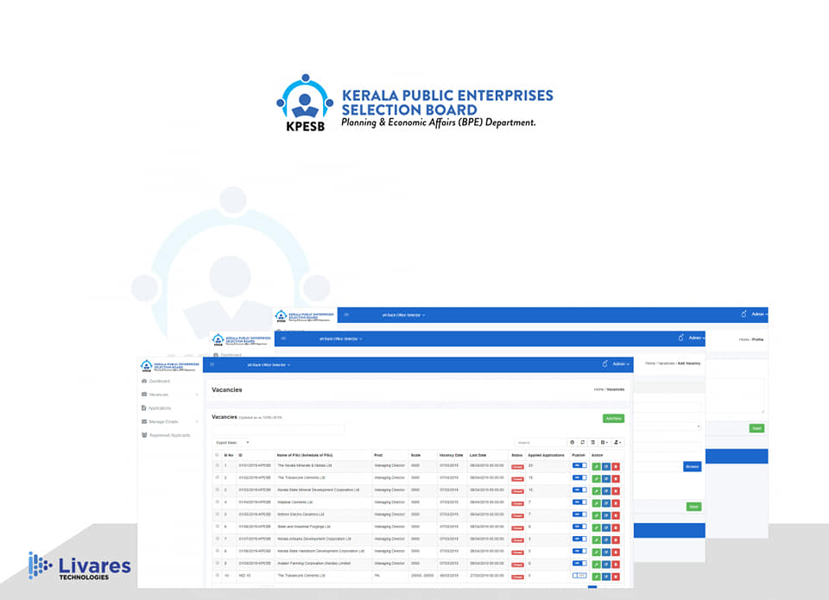Check the checkbox for row 2
This screenshot has width=829, height=600.
[x=217, y=477]
